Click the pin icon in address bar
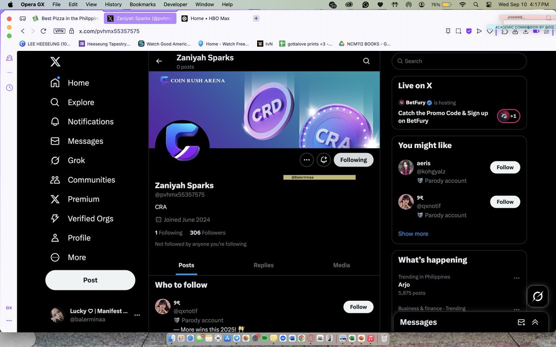Screen dimensions: 556x347 click(448, 31)
